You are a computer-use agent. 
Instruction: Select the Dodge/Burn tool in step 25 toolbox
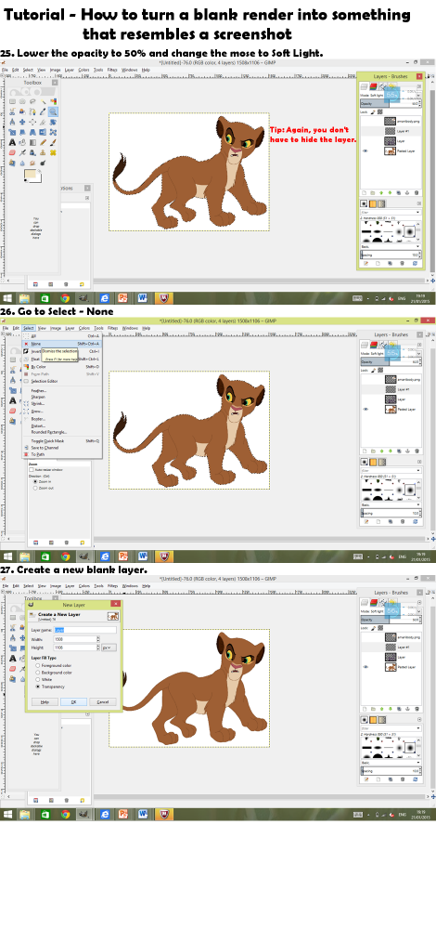43,163
